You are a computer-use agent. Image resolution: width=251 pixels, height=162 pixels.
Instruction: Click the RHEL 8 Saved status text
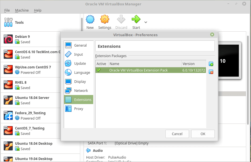coord(25,88)
